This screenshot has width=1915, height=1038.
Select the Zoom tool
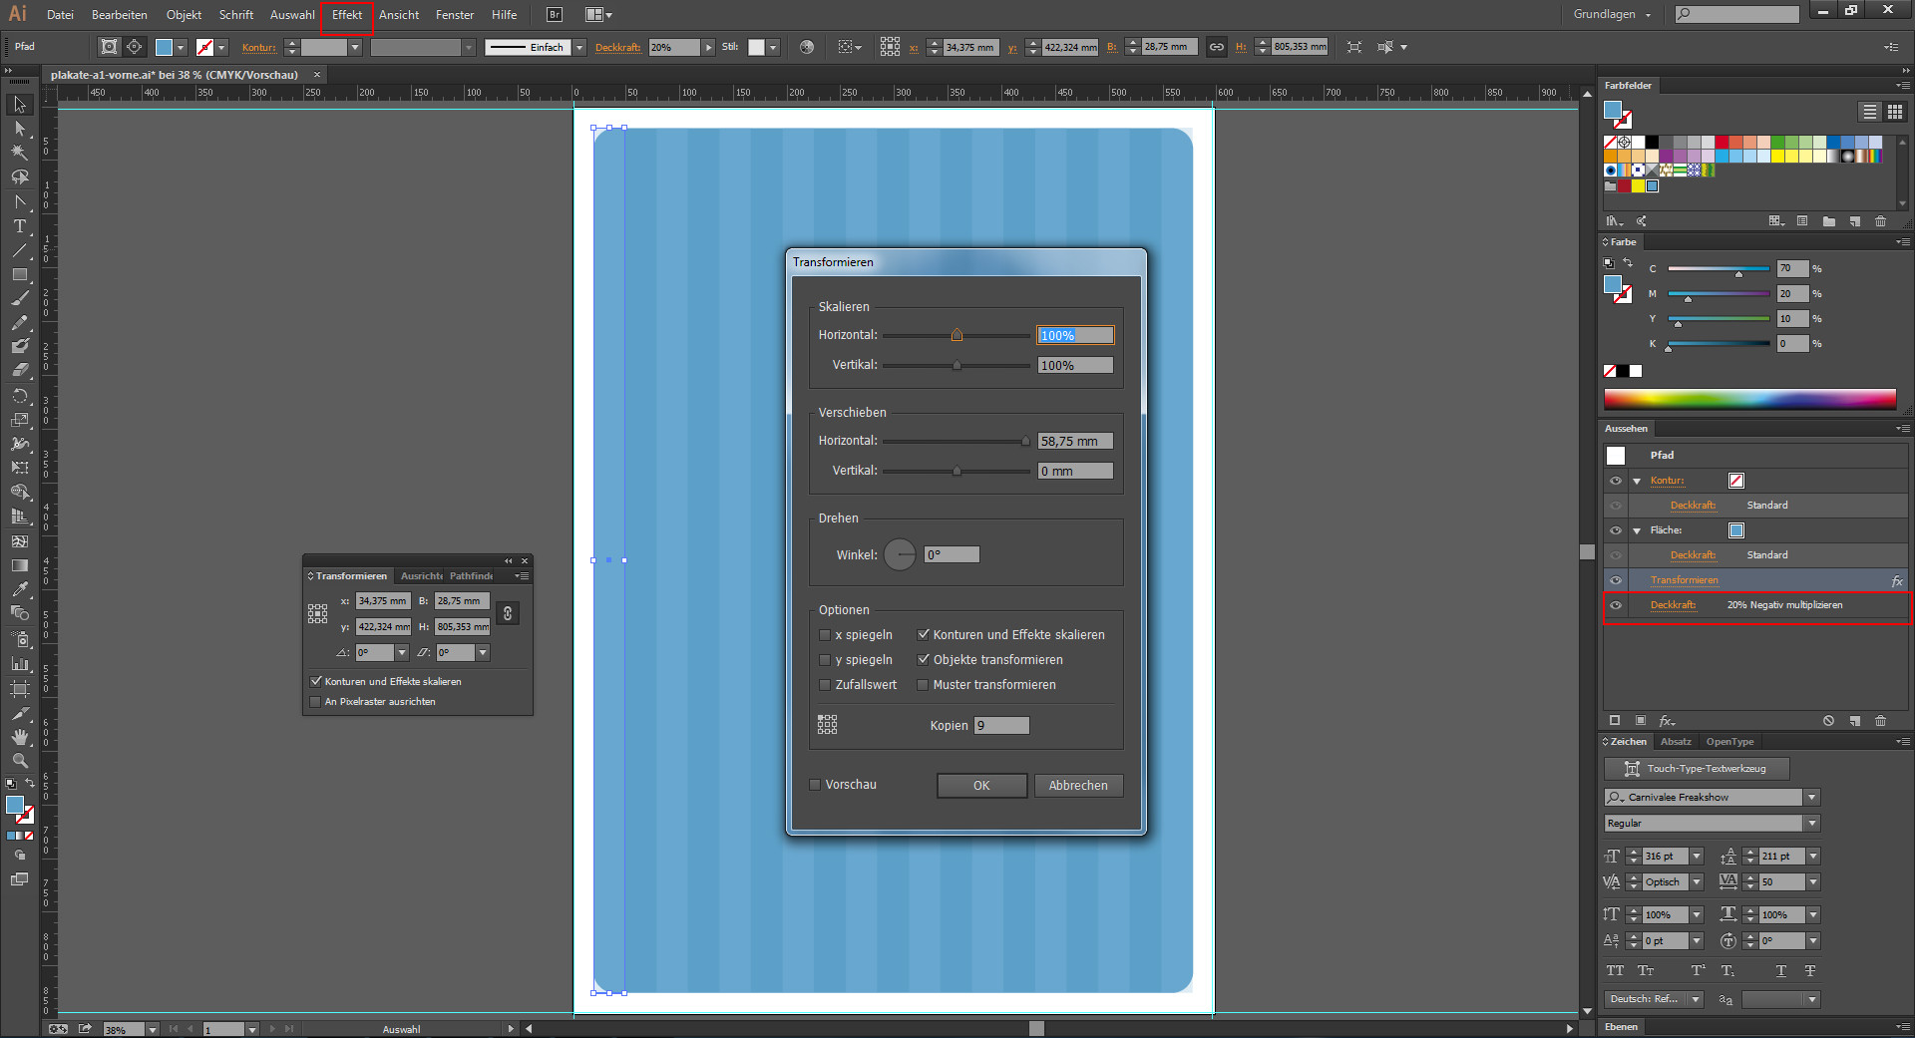[x=19, y=761]
